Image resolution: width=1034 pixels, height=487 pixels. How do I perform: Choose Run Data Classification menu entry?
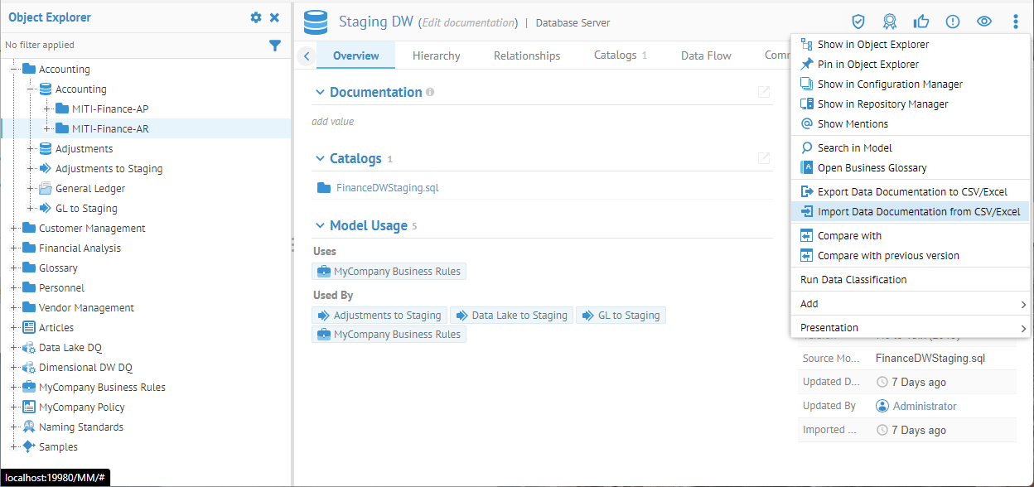[853, 280]
